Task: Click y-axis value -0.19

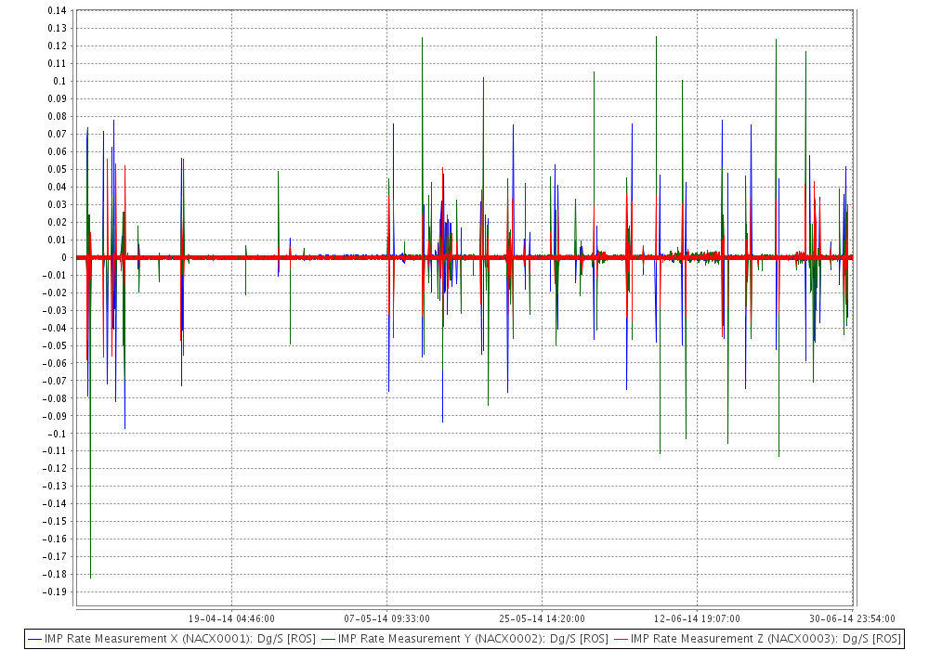Action: (55, 591)
